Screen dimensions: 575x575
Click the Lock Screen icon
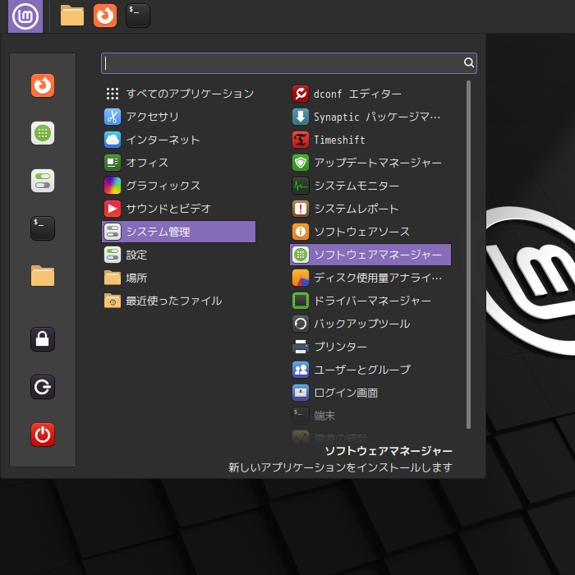(x=43, y=339)
